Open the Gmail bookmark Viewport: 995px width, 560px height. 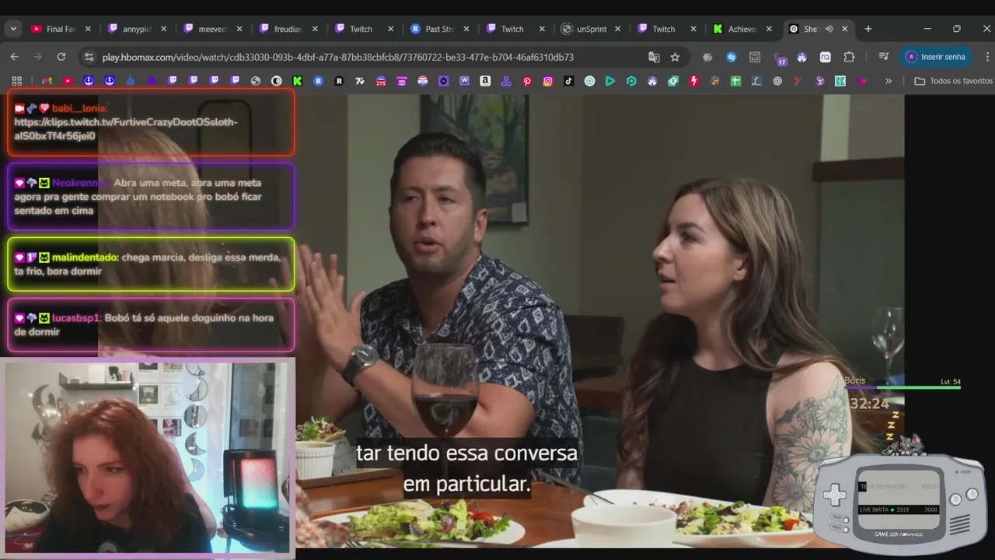[47, 81]
